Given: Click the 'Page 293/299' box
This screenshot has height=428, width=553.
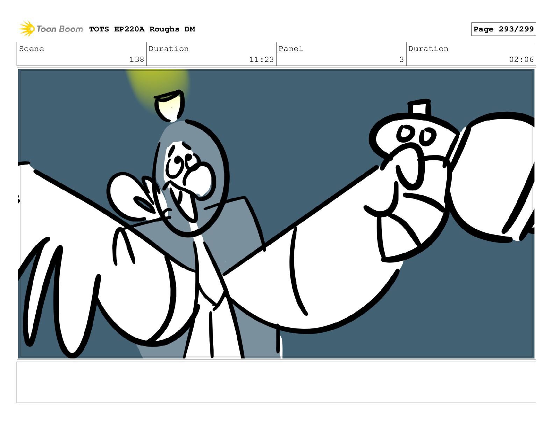Looking at the screenshot, I should coord(503,29).
